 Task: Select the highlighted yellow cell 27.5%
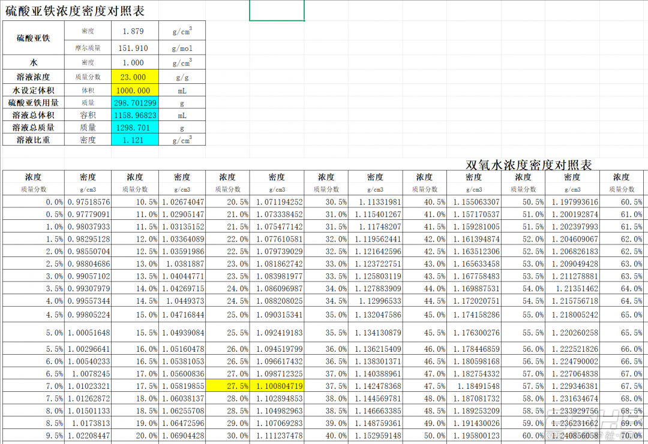tap(228, 386)
